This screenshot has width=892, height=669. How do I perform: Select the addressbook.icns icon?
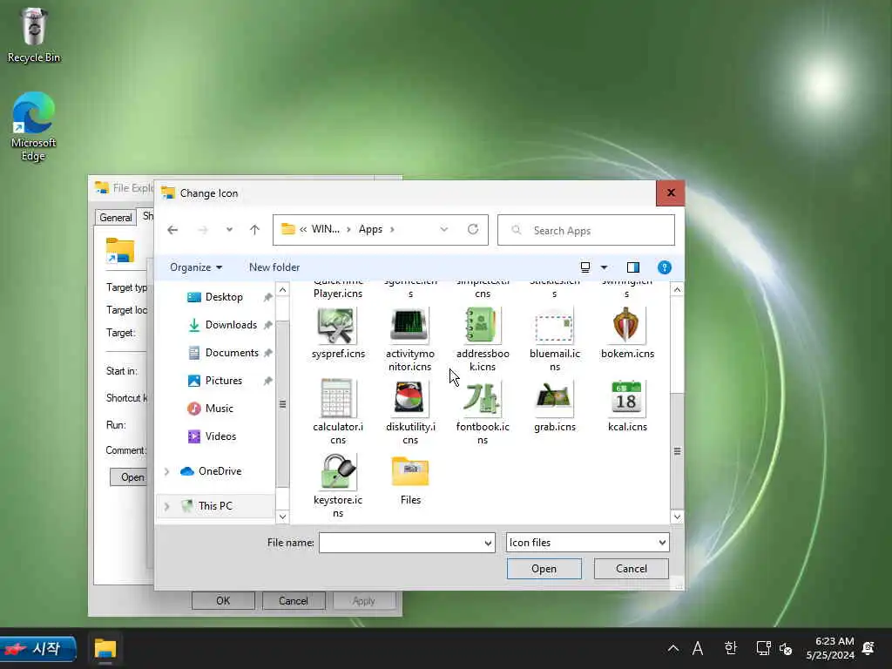coord(482,326)
